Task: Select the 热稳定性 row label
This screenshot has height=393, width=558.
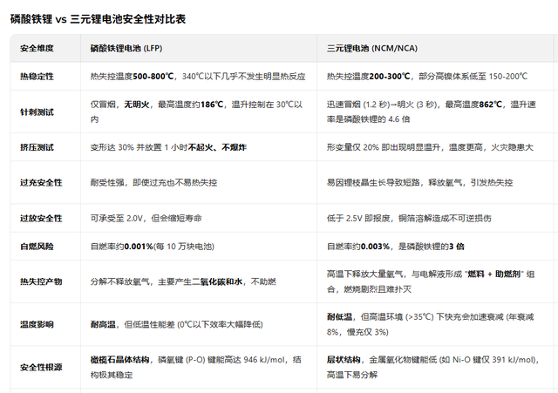Action: 37,78
